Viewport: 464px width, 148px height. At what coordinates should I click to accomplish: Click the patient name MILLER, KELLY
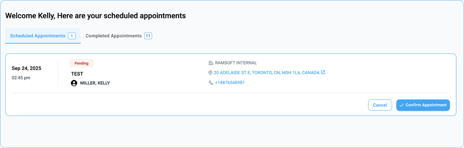click(95, 83)
